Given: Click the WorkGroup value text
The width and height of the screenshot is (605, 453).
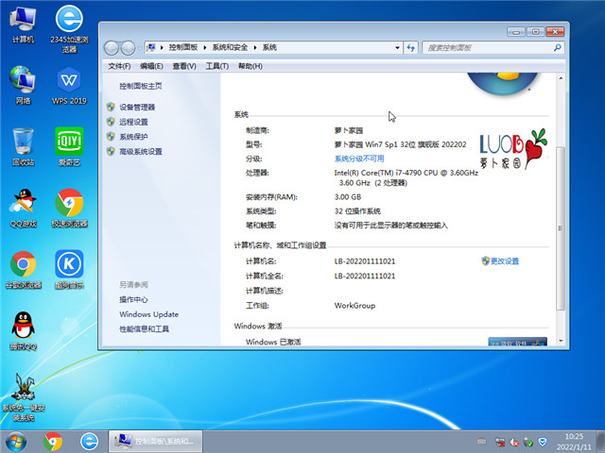Looking at the screenshot, I should [x=354, y=306].
